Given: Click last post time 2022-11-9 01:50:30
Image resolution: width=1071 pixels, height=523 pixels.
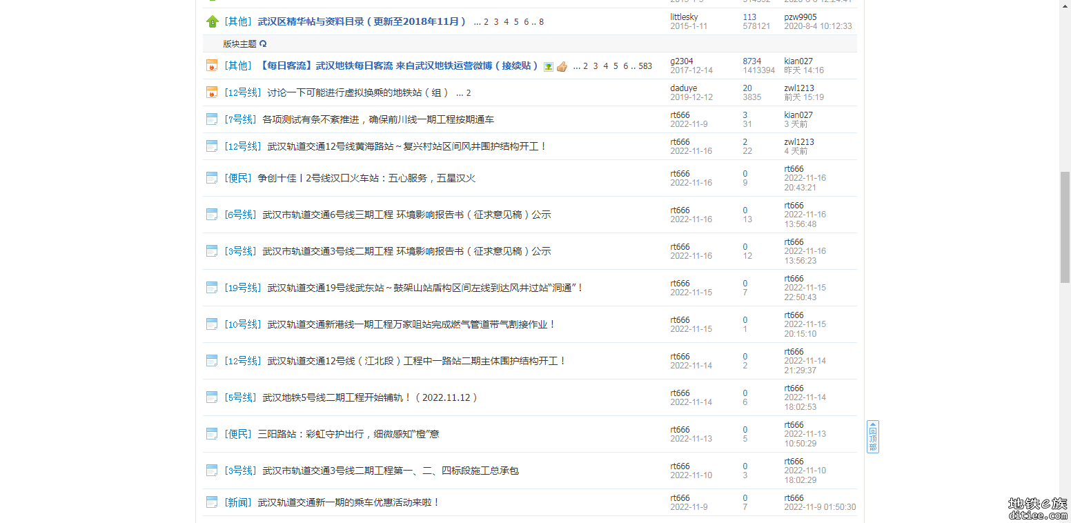Looking at the screenshot, I should 820,507.
